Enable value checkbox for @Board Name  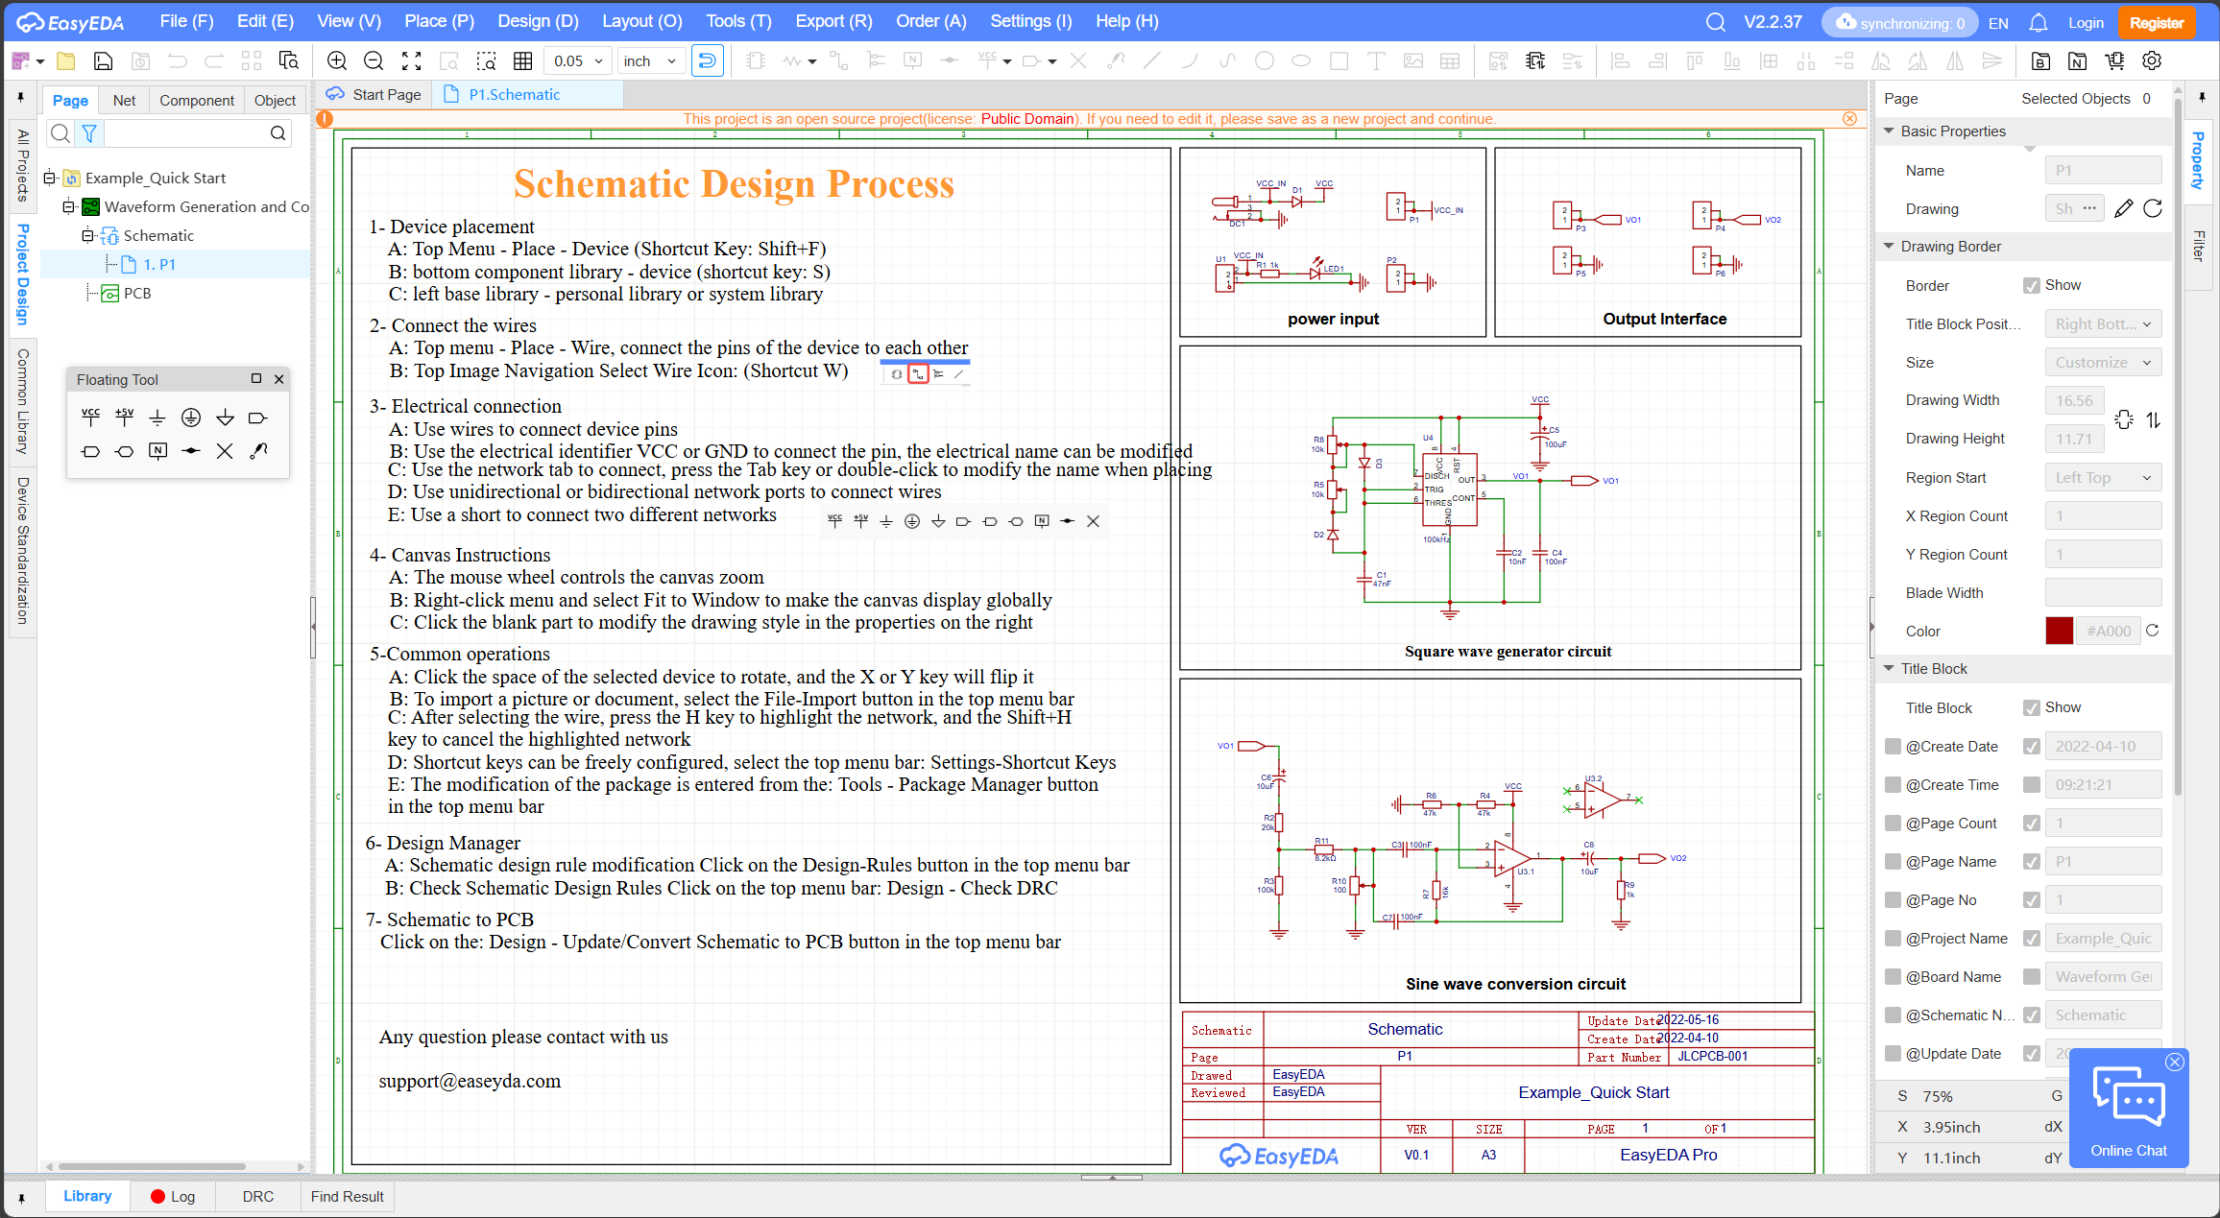(2032, 976)
